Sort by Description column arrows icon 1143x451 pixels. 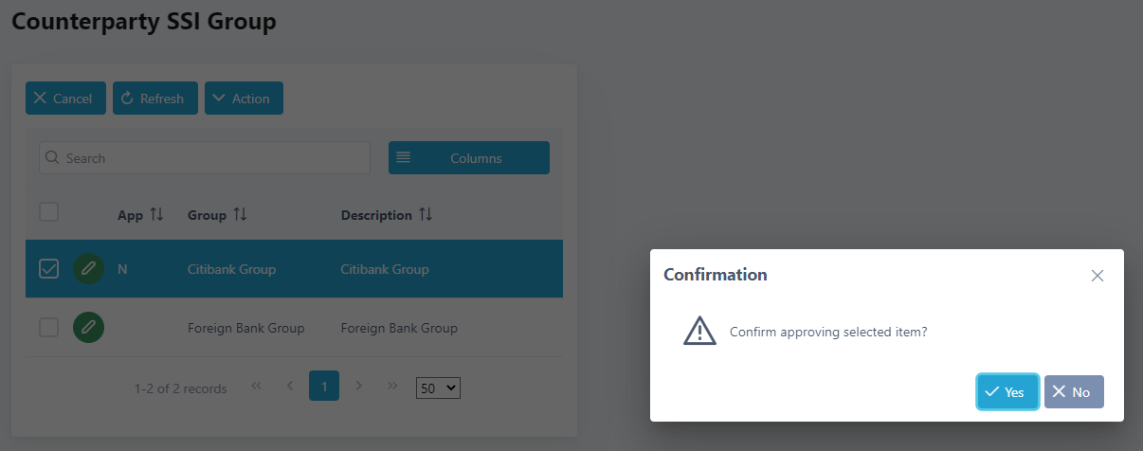(x=426, y=215)
